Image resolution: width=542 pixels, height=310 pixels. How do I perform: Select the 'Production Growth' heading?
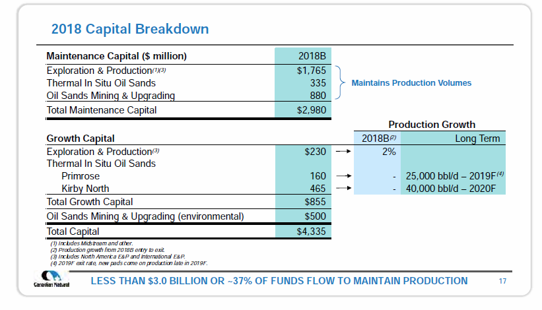pyautogui.click(x=432, y=124)
